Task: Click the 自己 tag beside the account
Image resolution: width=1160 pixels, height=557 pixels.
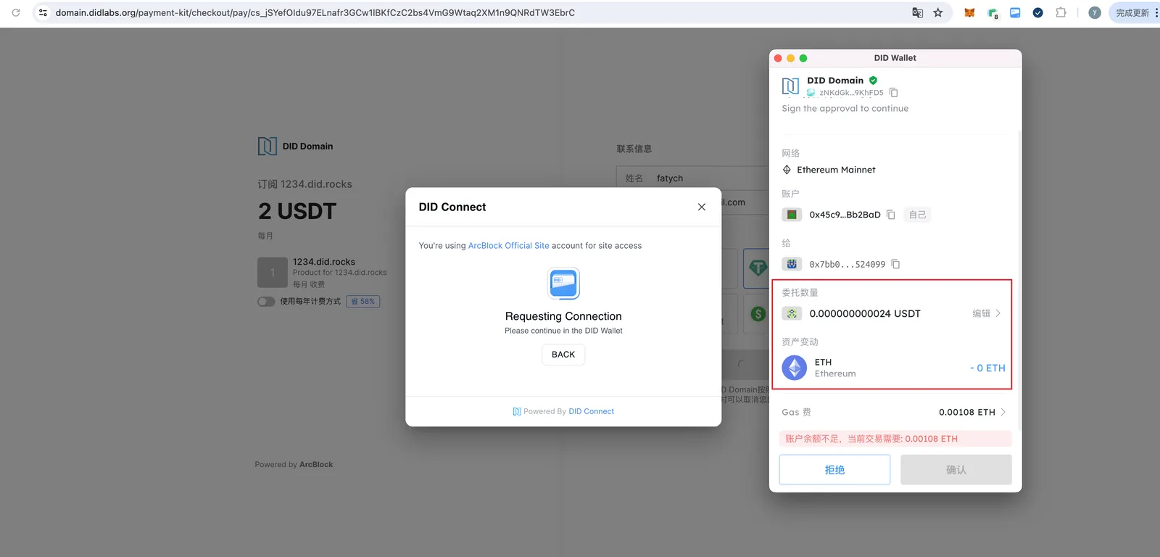Action: coord(917,215)
